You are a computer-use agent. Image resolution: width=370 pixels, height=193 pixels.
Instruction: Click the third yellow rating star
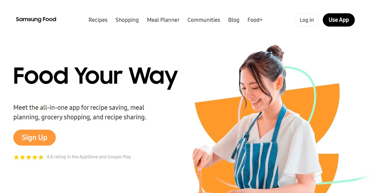[x=29, y=157]
